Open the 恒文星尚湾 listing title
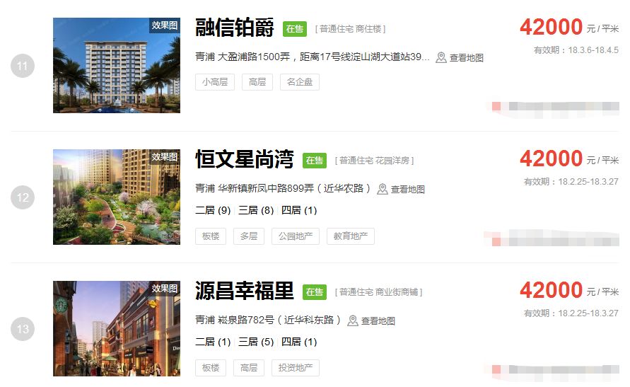The height and width of the screenshot is (387, 630). (x=244, y=159)
